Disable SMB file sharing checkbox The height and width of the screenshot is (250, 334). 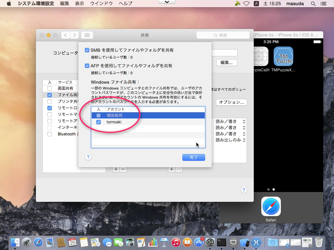point(87,50)
